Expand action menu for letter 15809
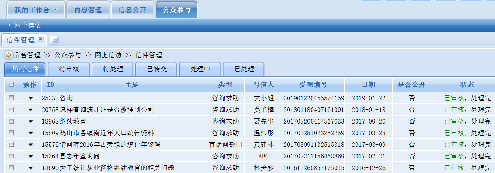Viewport: 495px width, 173px height. click(x=30, y=133)
